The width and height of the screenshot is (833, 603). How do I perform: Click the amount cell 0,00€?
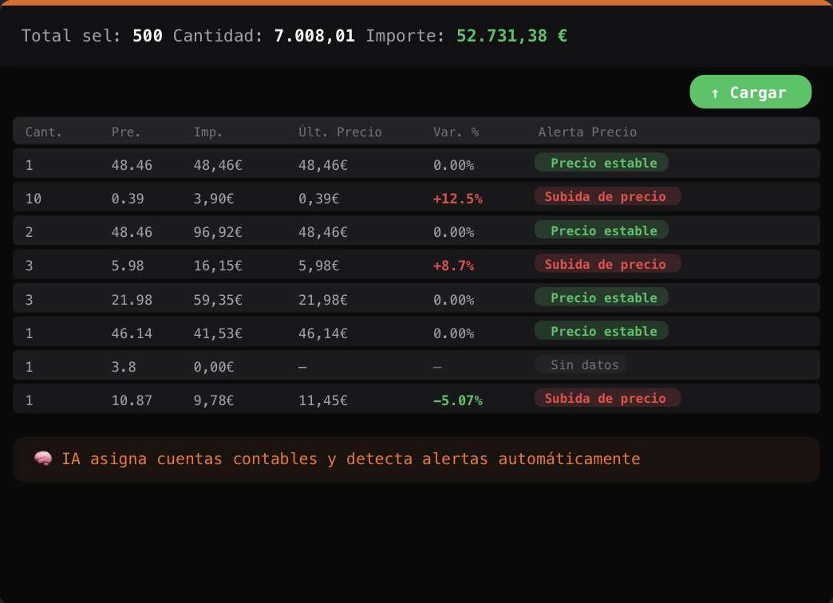(214, 367)
